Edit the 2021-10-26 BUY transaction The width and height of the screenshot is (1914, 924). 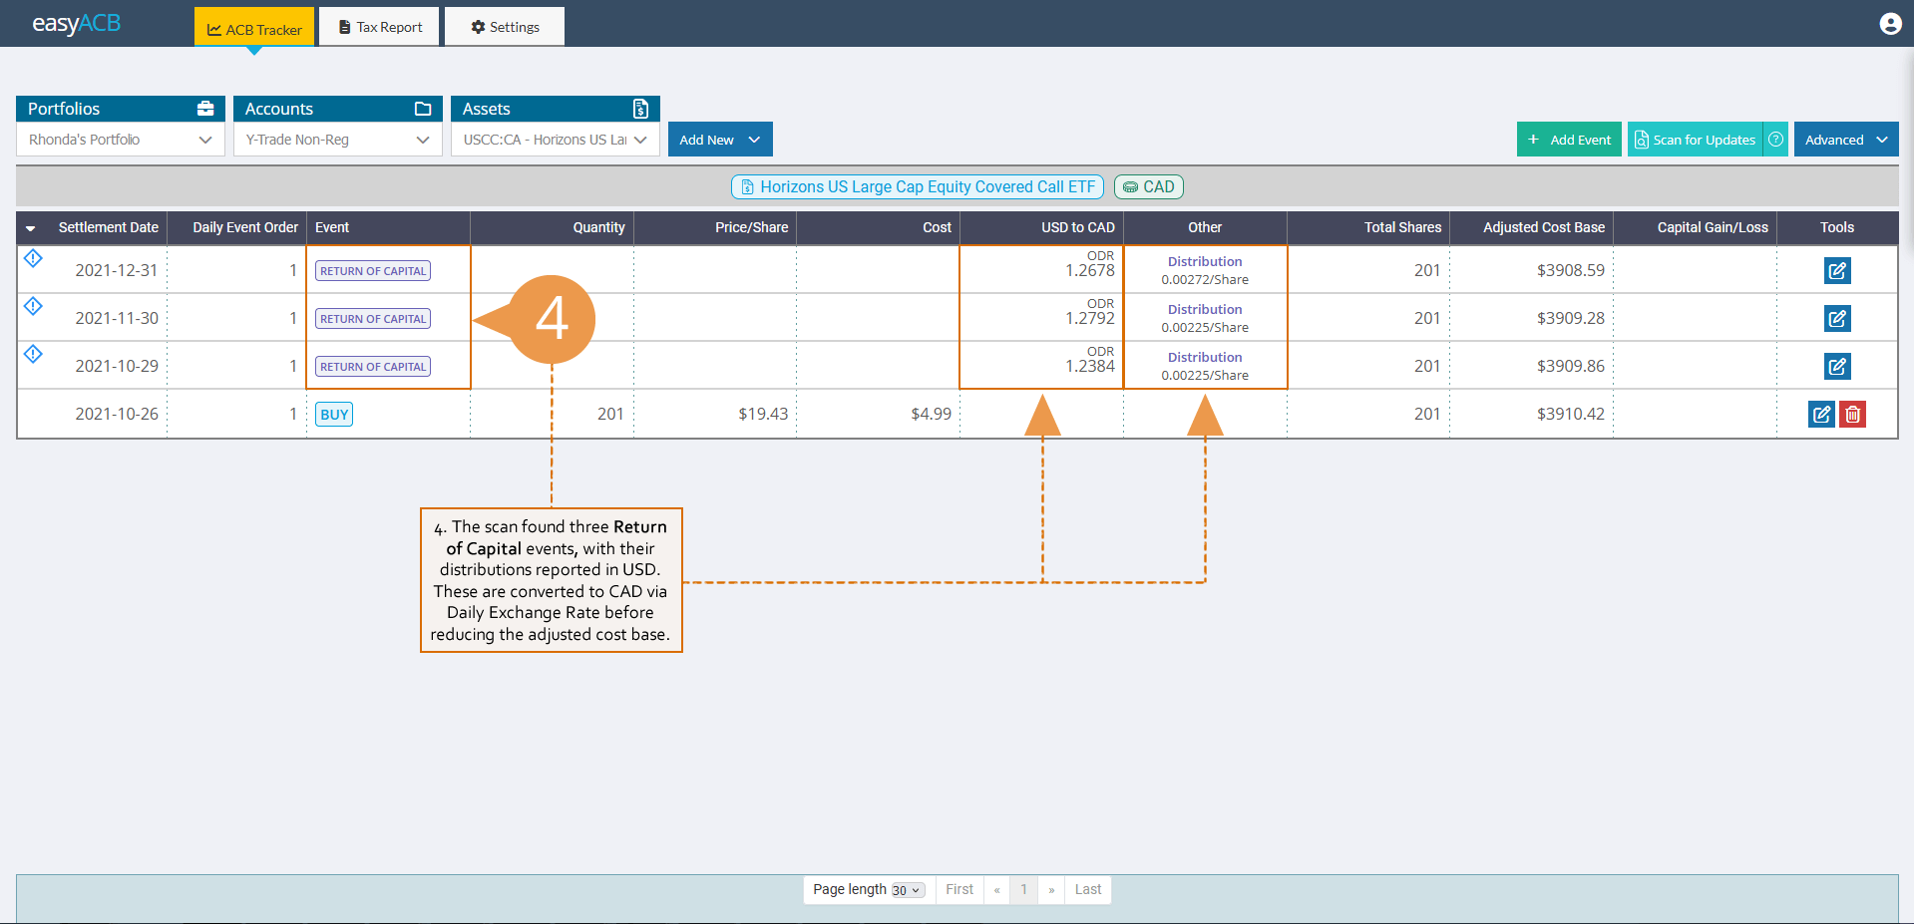coord(1820,415)
